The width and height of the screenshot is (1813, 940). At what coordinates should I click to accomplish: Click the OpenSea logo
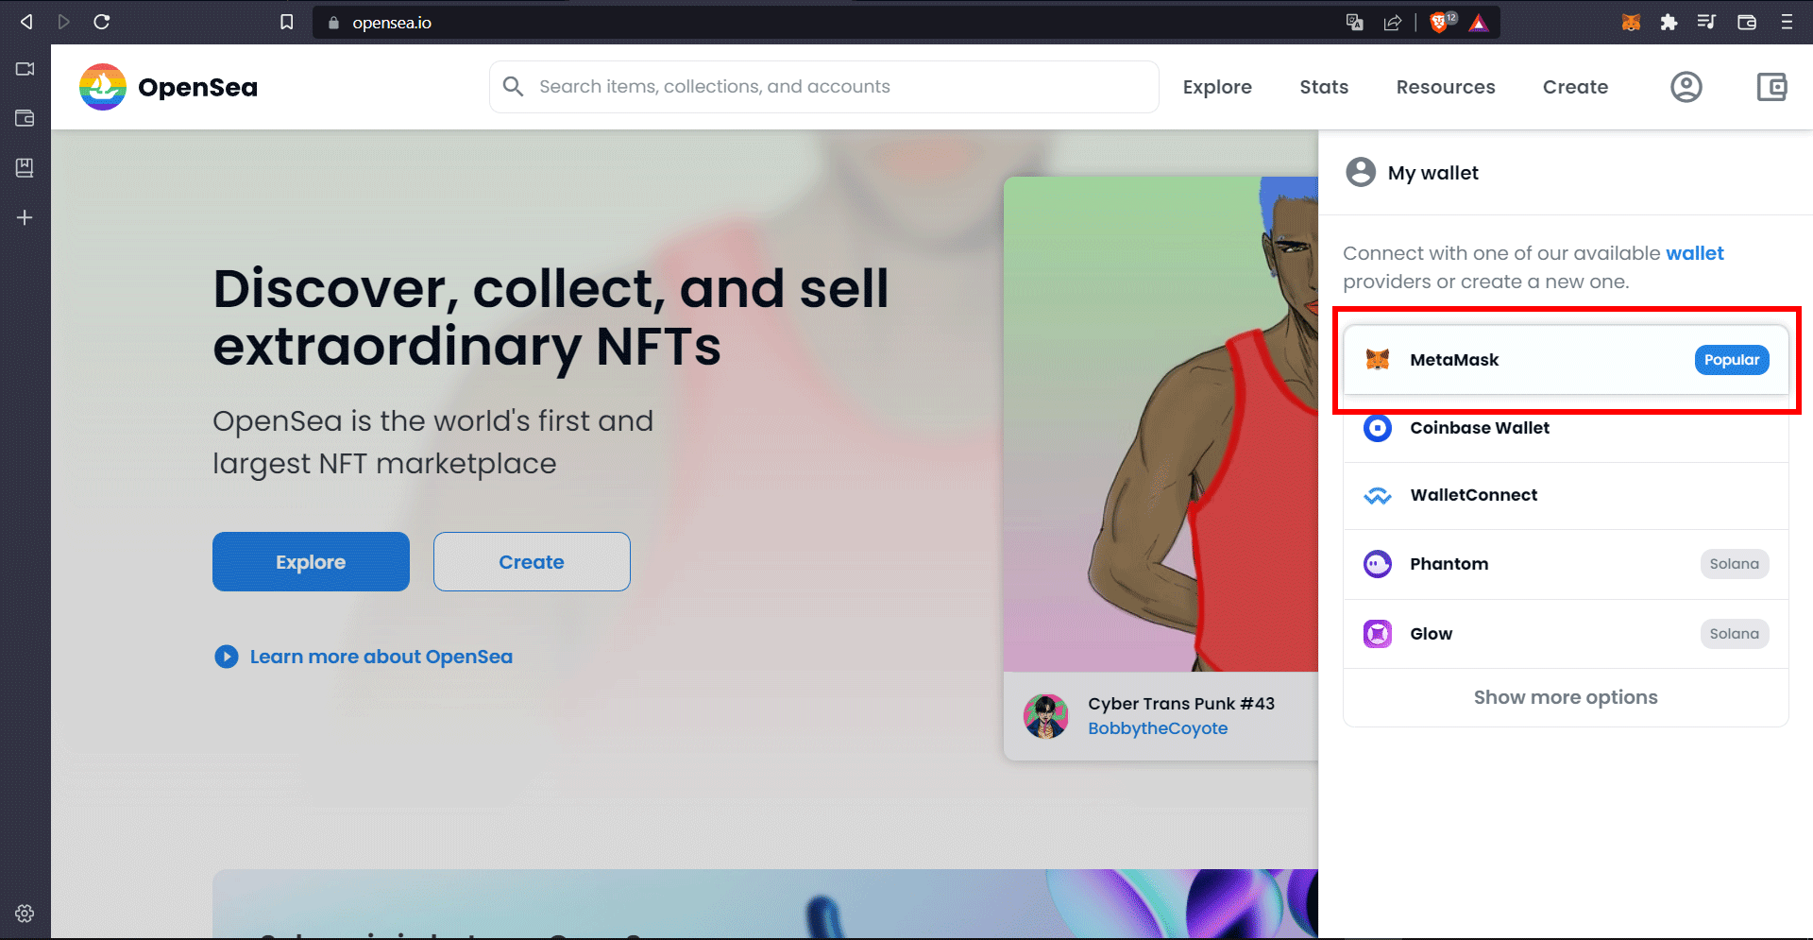(x=168, y=87)
